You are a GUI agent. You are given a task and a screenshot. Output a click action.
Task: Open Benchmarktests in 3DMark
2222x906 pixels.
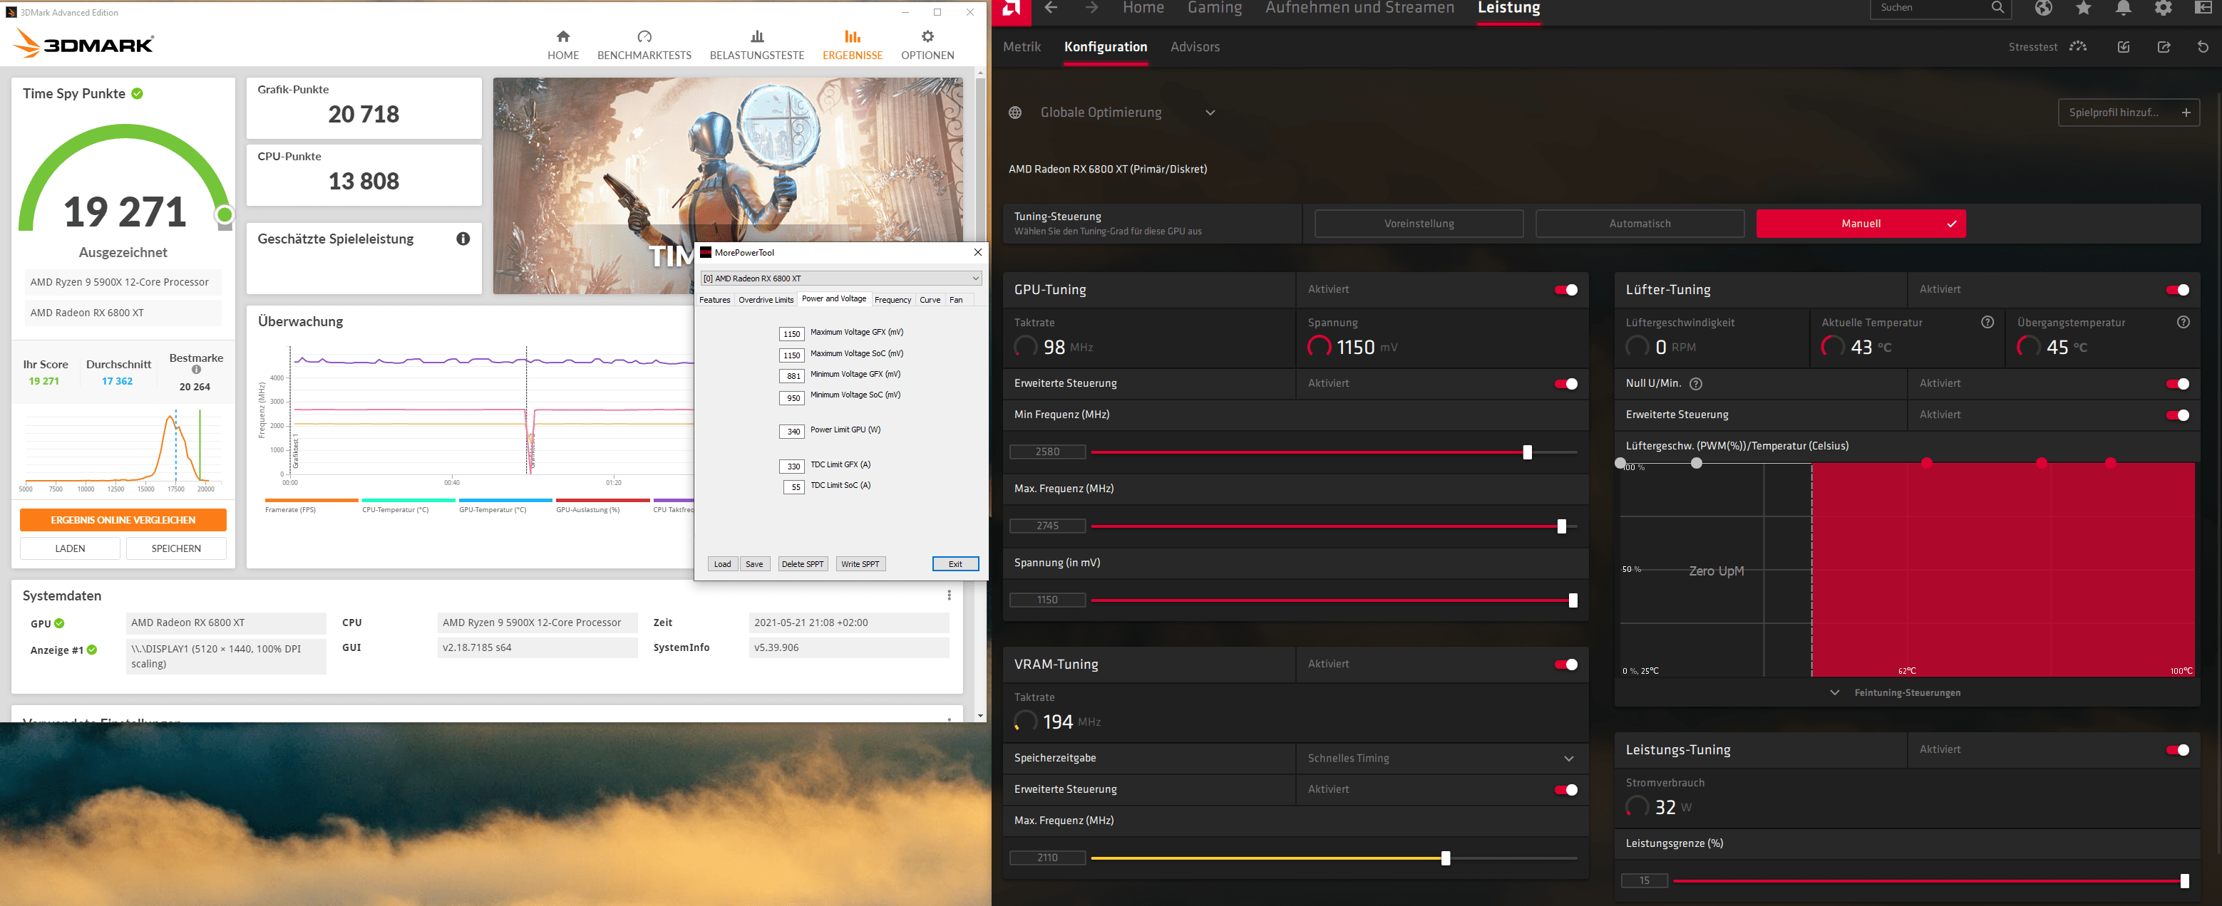(644, 44)
